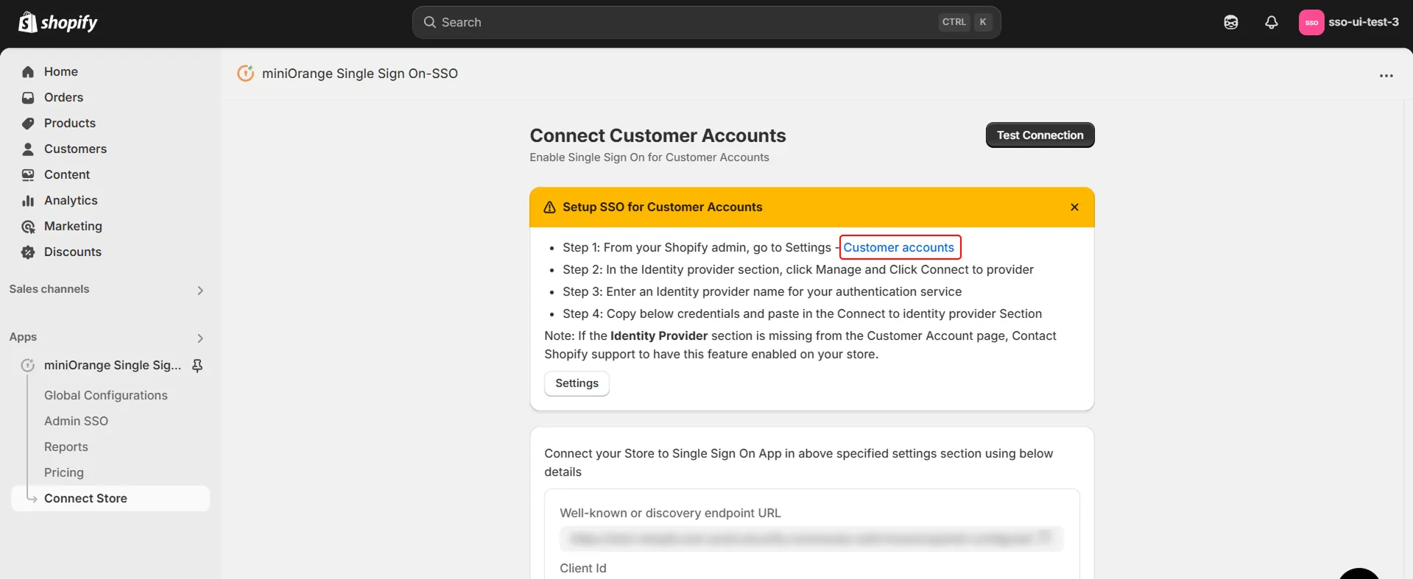Click the Analytics bar chart icon
The width and height of the screenshot is (1413, 579).
click(x=28, y=200)
